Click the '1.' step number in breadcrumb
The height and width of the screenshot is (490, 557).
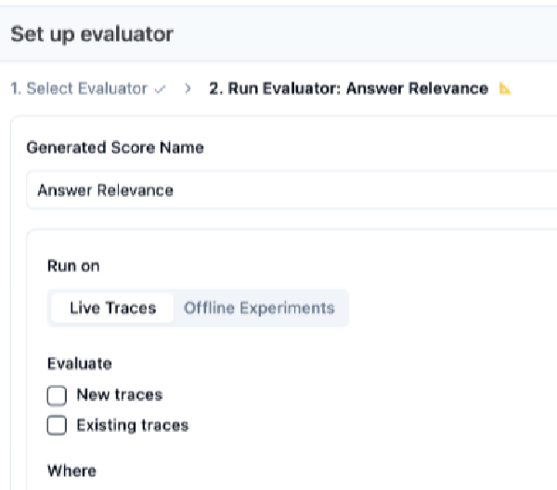tap(16, 89)
